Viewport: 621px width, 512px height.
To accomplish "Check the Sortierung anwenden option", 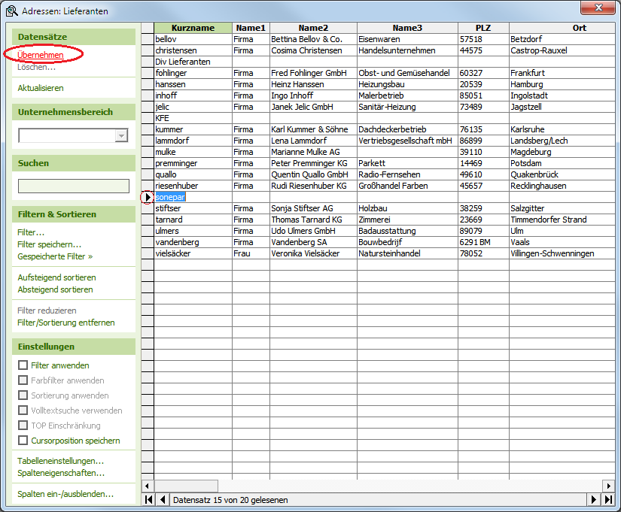I will click(x=23, y=395).
